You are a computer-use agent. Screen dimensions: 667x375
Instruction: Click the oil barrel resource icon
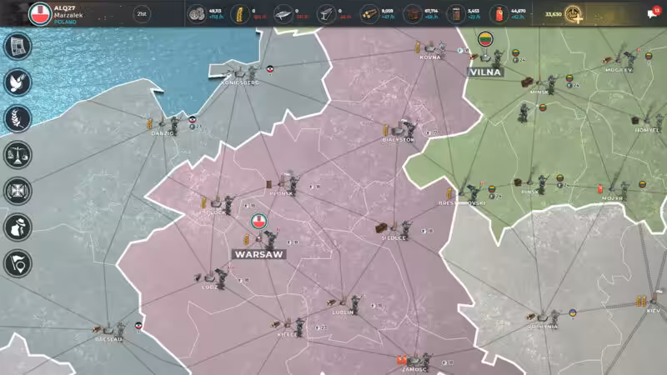(455, 14)
